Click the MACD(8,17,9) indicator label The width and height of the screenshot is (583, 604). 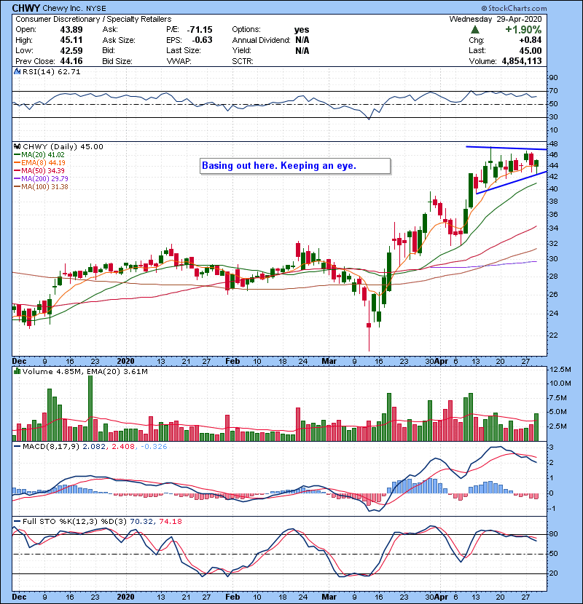pyautogui.click(x=51, y=447)
